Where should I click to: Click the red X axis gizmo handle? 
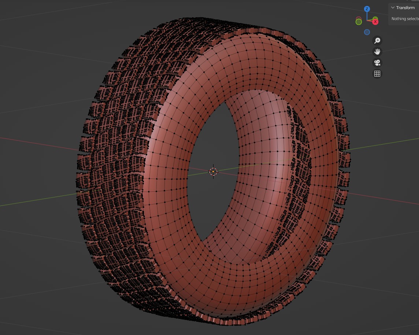(375, 22)
